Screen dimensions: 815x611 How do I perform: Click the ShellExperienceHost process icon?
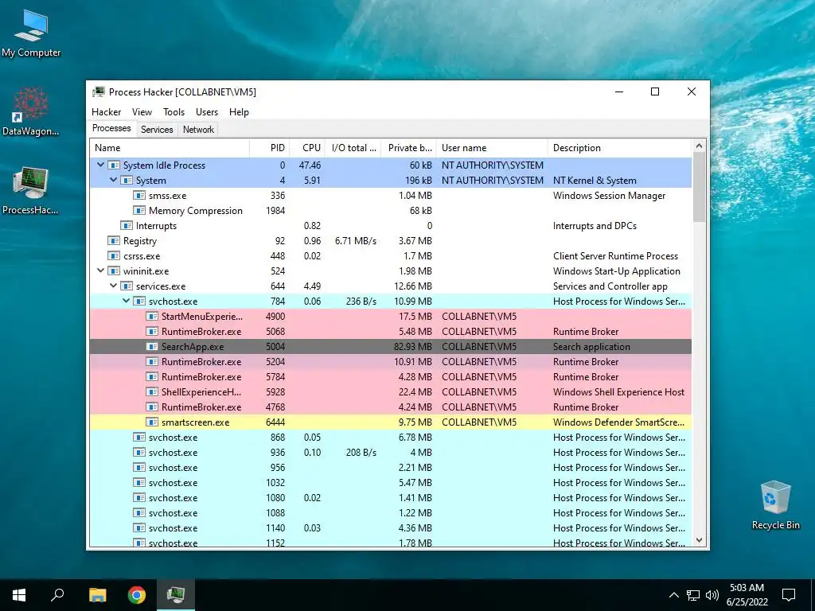click(x=152, y=391)
